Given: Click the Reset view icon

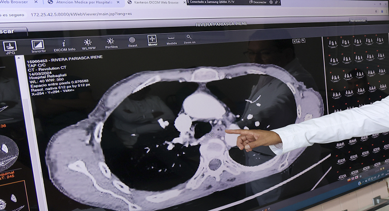Looking at the screenshot, I should (x=133, y=42).
